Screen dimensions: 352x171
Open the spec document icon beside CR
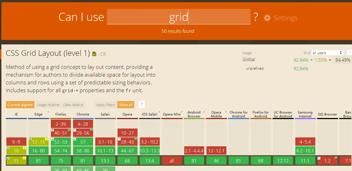point(94,54)
